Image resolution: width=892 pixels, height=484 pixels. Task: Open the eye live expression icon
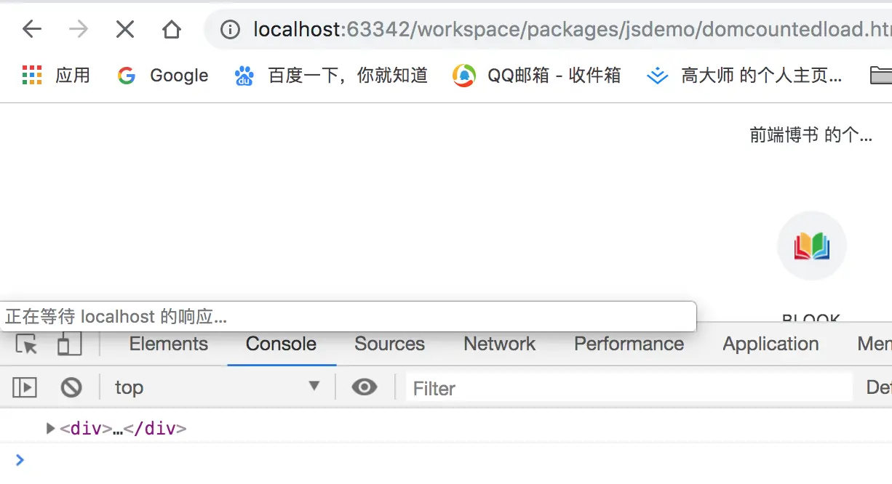tap(365, 387)
